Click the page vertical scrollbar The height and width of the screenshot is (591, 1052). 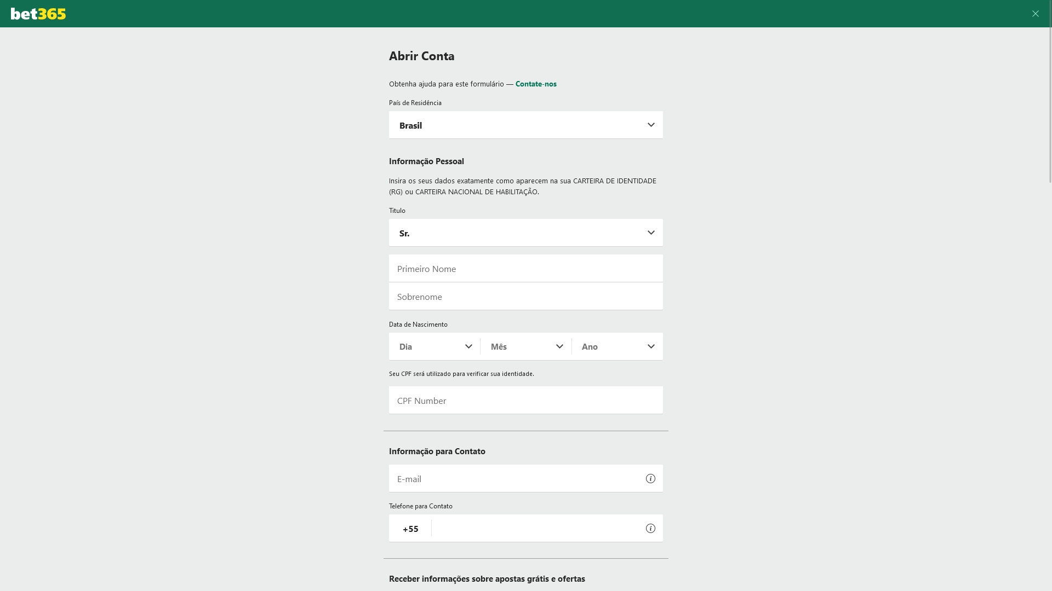1049,104
